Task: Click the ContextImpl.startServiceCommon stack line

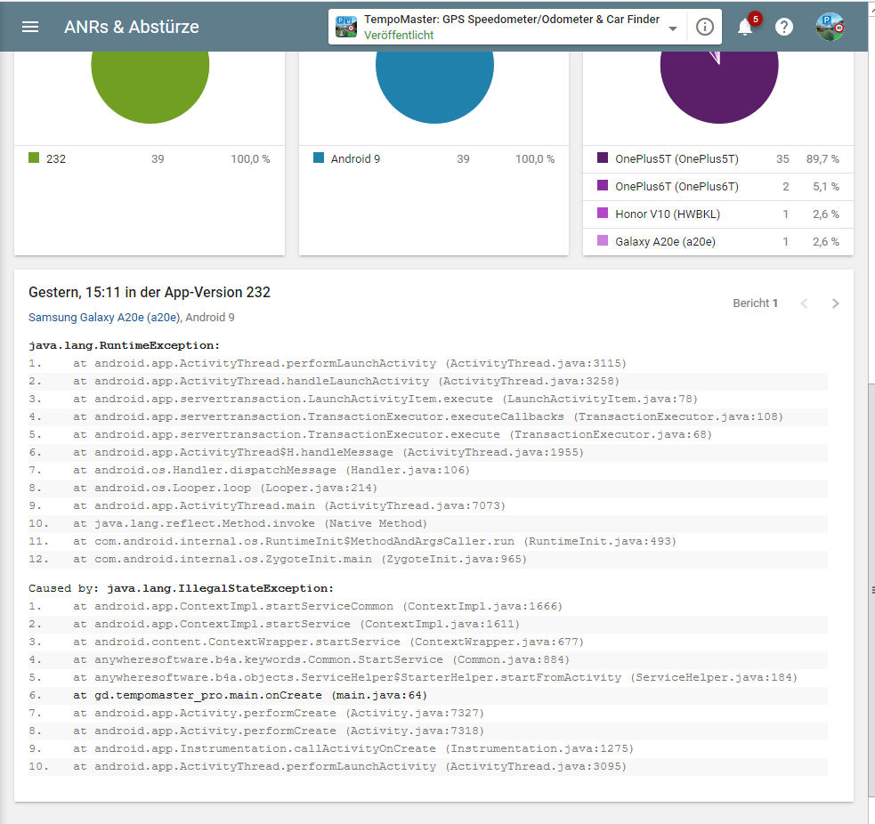Action: pos(428,606)
